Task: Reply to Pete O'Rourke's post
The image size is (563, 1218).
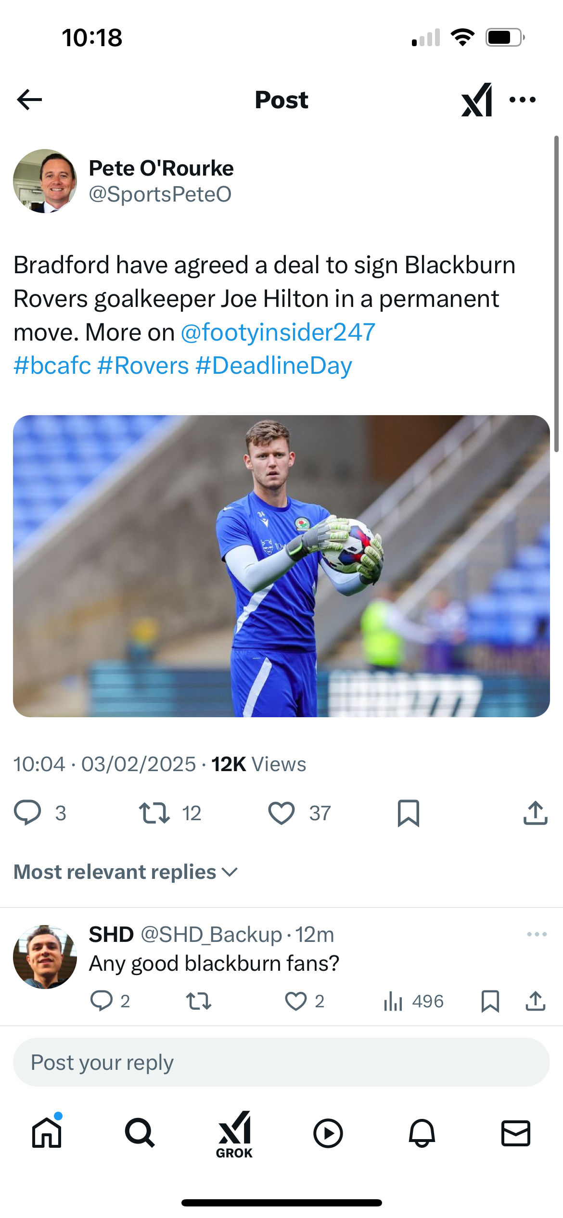Action: 27,813
